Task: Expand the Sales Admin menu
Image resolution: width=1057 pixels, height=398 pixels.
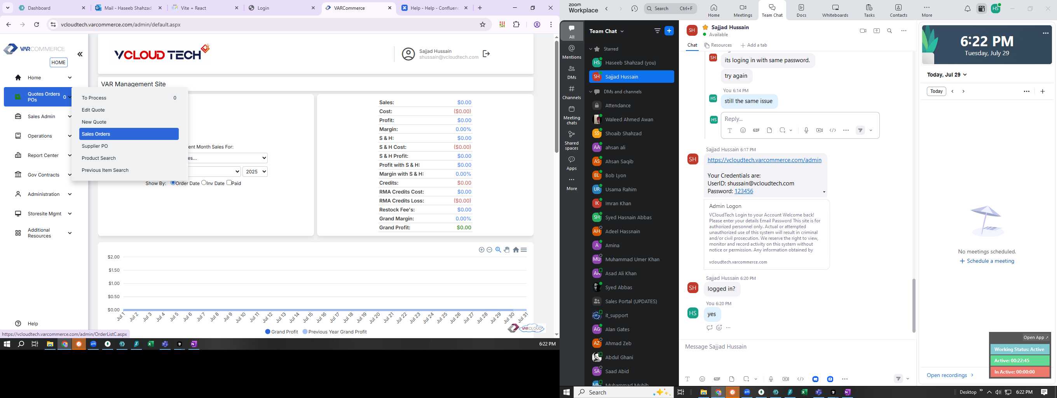Action: point(43,117)
